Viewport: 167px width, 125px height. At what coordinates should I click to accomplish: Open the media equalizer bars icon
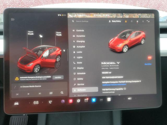(x=51, y=93)
